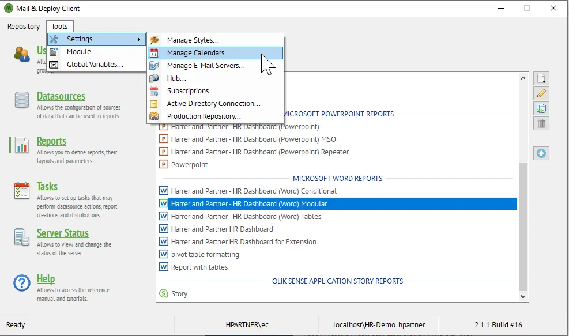Image resolution: width=569 pixels, height=336 pixels.
Task: Click the Module icon in the menu
Action: tap(54, 52)
